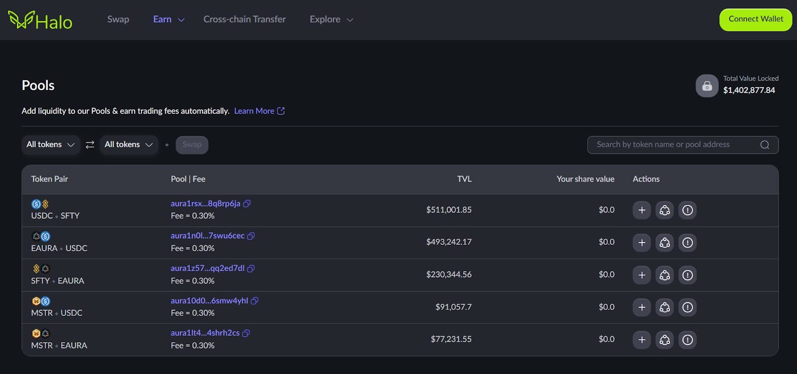The width and height of the screenshot is (797, 374).
Task: Open pool link aura10d0...6smw4yhl
Action: pyautogui.click(x=209, y=301)
